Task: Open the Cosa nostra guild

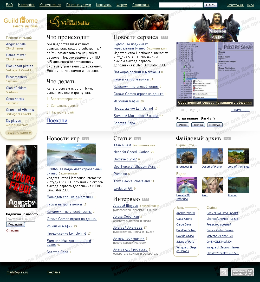Action: (x=15, y=99)
